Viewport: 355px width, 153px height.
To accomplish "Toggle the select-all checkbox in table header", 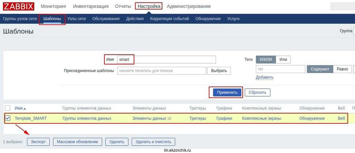I will tap(8, 108).
